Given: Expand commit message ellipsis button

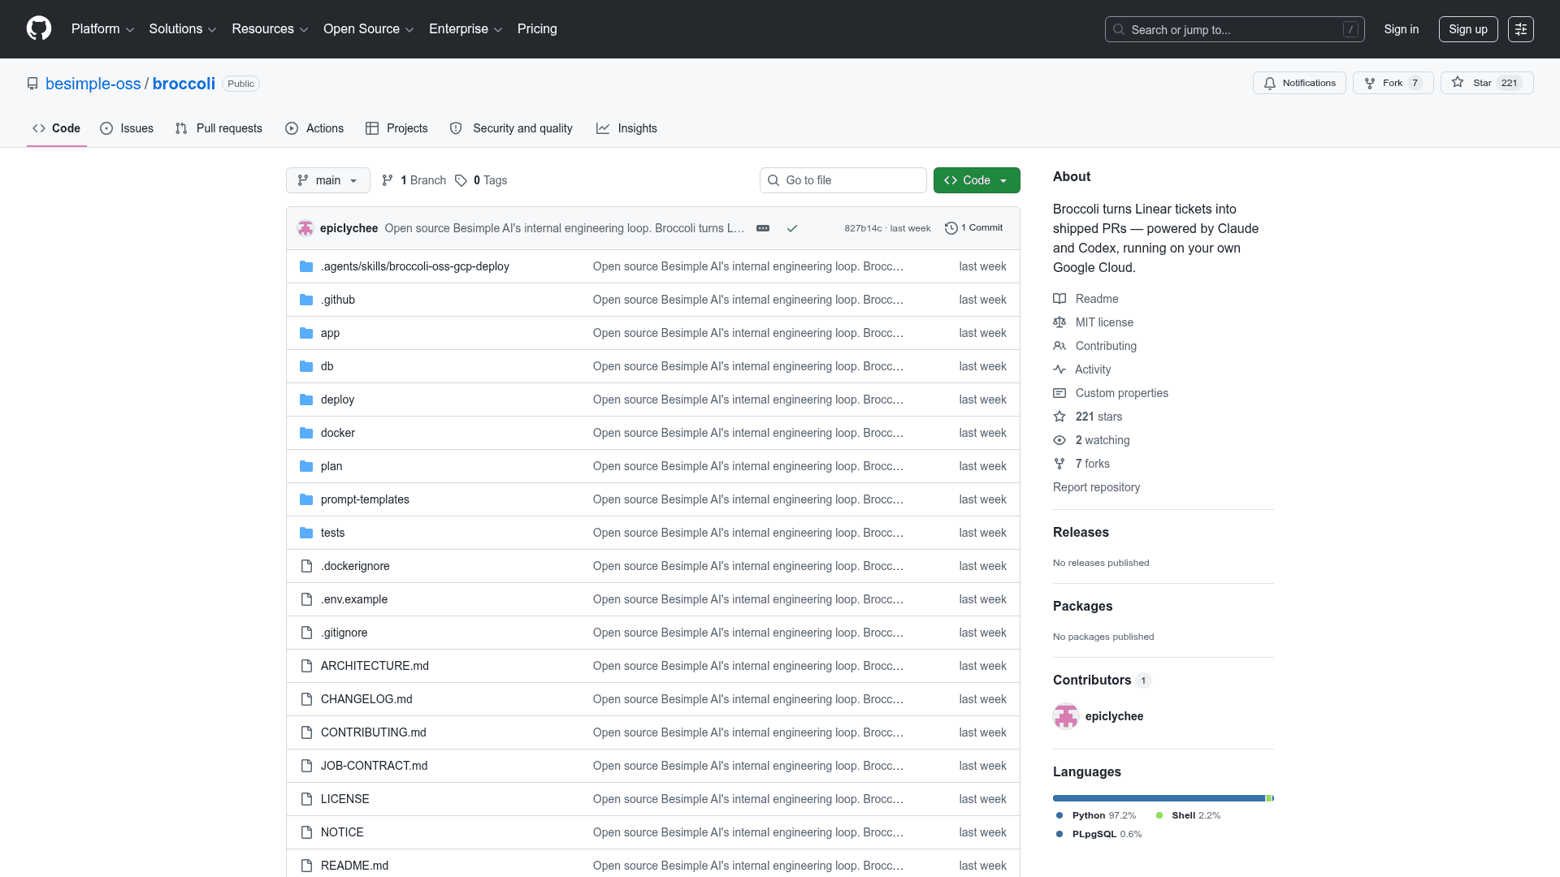Looking at the screenshot, I should click(x=762, y=228).
